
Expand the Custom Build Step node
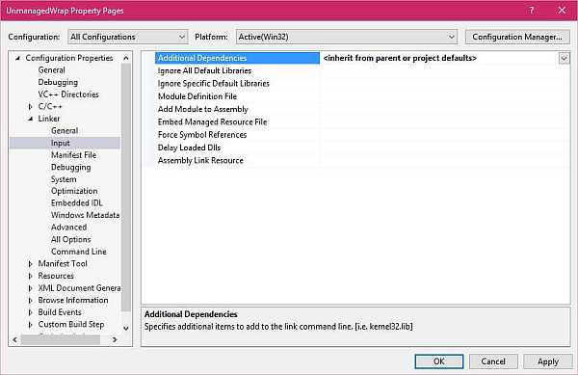click(30, 325)
